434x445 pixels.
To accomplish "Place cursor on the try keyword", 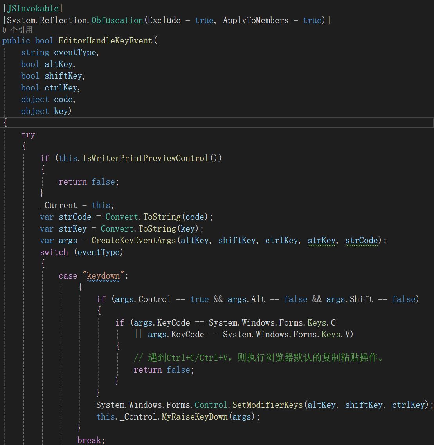I will click(x=28, y=135).
